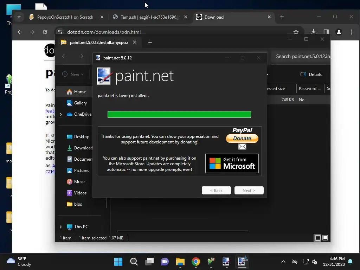Open bios folder in Explorer sidebar
360x270 pixels.
coord(75,204)
